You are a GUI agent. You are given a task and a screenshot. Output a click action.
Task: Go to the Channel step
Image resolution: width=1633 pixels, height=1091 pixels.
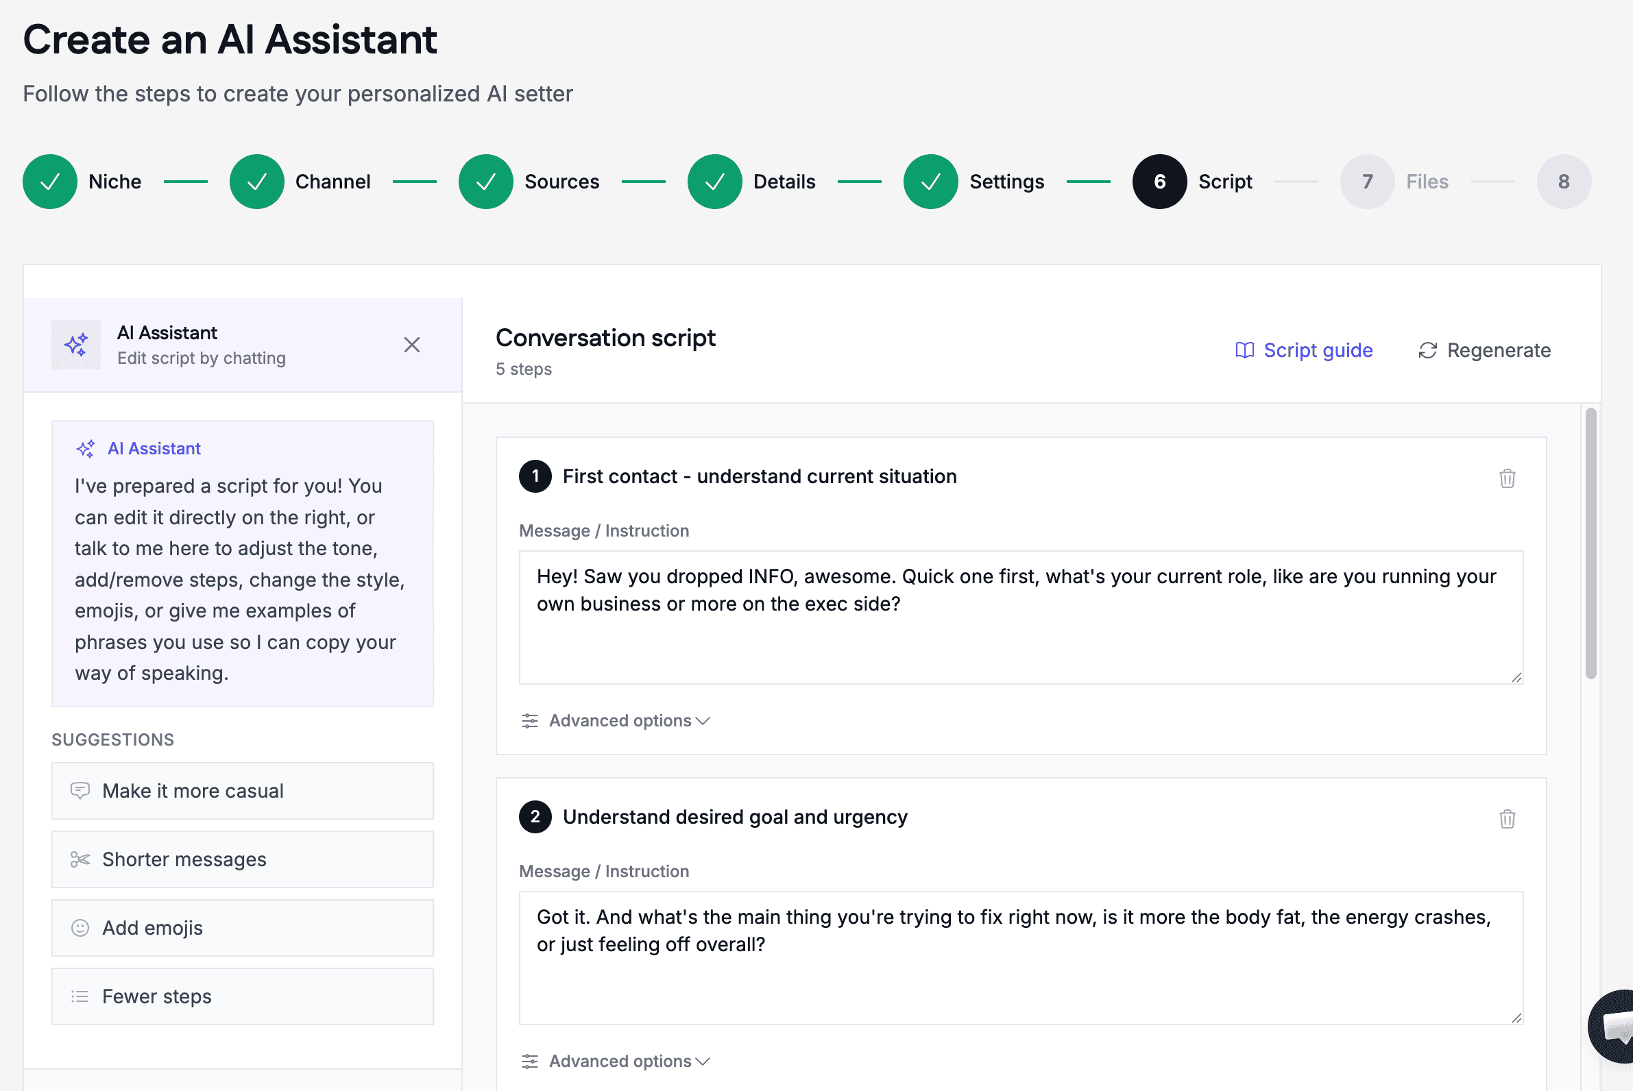[300, 182]
